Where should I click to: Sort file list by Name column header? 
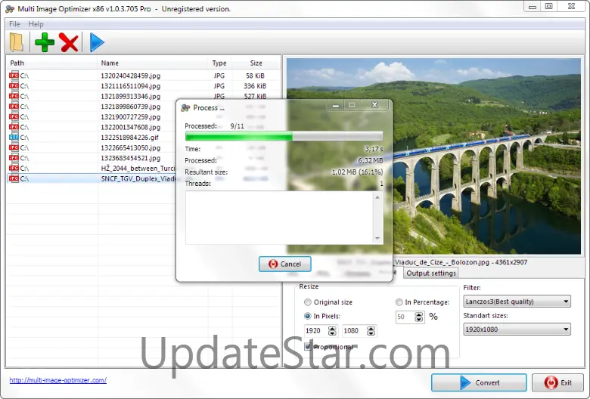(x=152, y=63)
